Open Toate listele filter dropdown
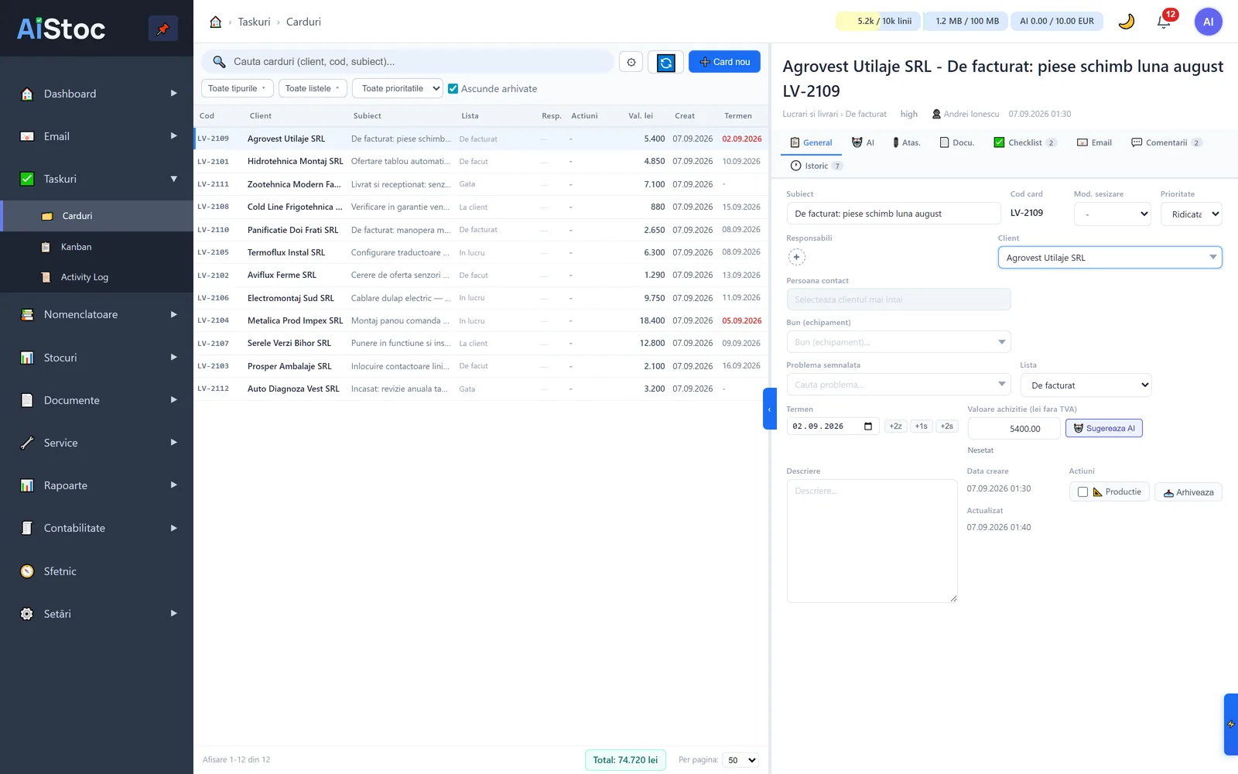 pyautogui.click(x=313, y=88)
